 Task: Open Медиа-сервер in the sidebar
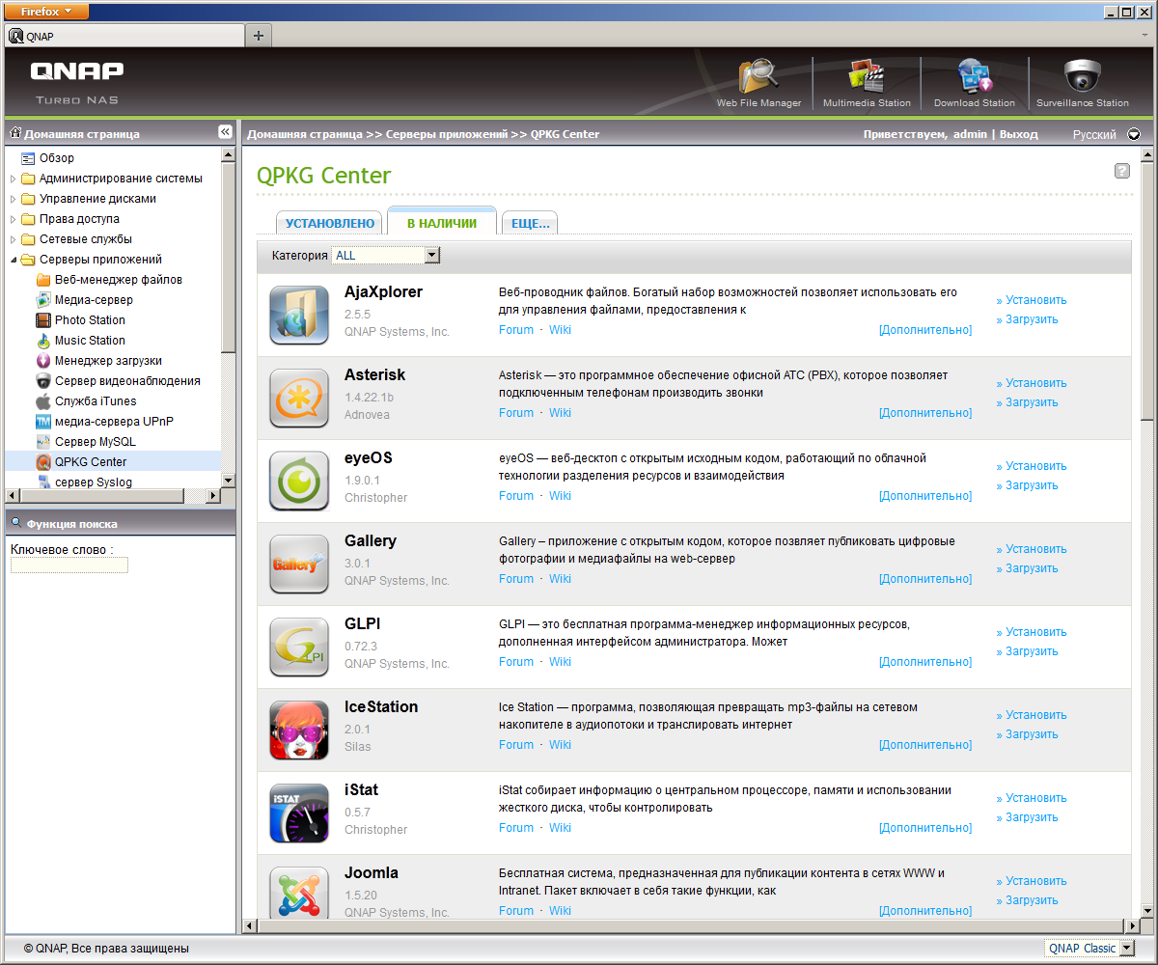[x=94, y=300]
